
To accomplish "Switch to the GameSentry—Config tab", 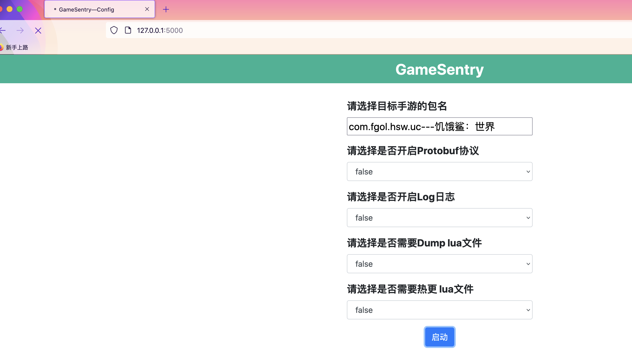I will pyautogui.click(x=87, y=10).
